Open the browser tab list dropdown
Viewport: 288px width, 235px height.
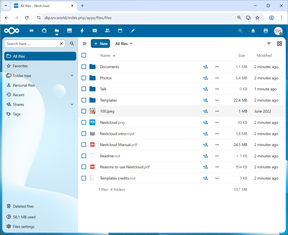click(x=6, y=6)
